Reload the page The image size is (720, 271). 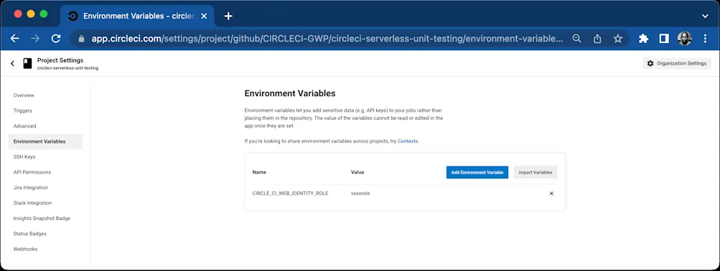pyautogui.click(x=56, y=39)
